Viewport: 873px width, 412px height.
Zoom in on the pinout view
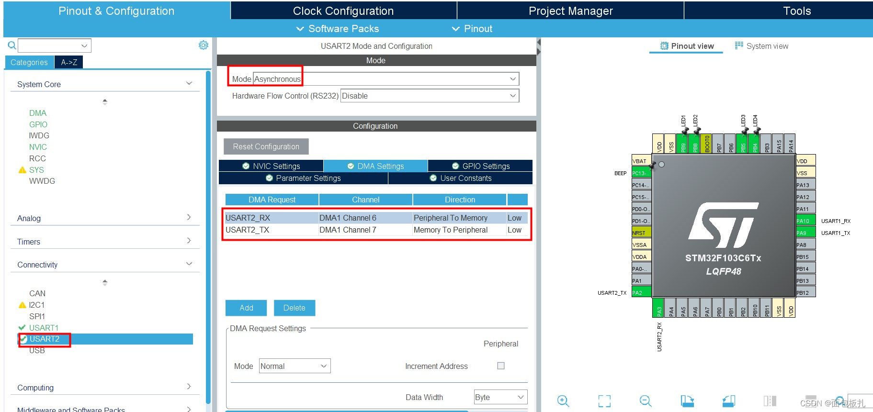(x=563, y=401)
